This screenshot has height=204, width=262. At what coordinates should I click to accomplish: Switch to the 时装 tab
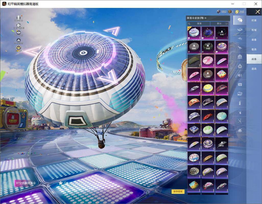click(254, 20)
